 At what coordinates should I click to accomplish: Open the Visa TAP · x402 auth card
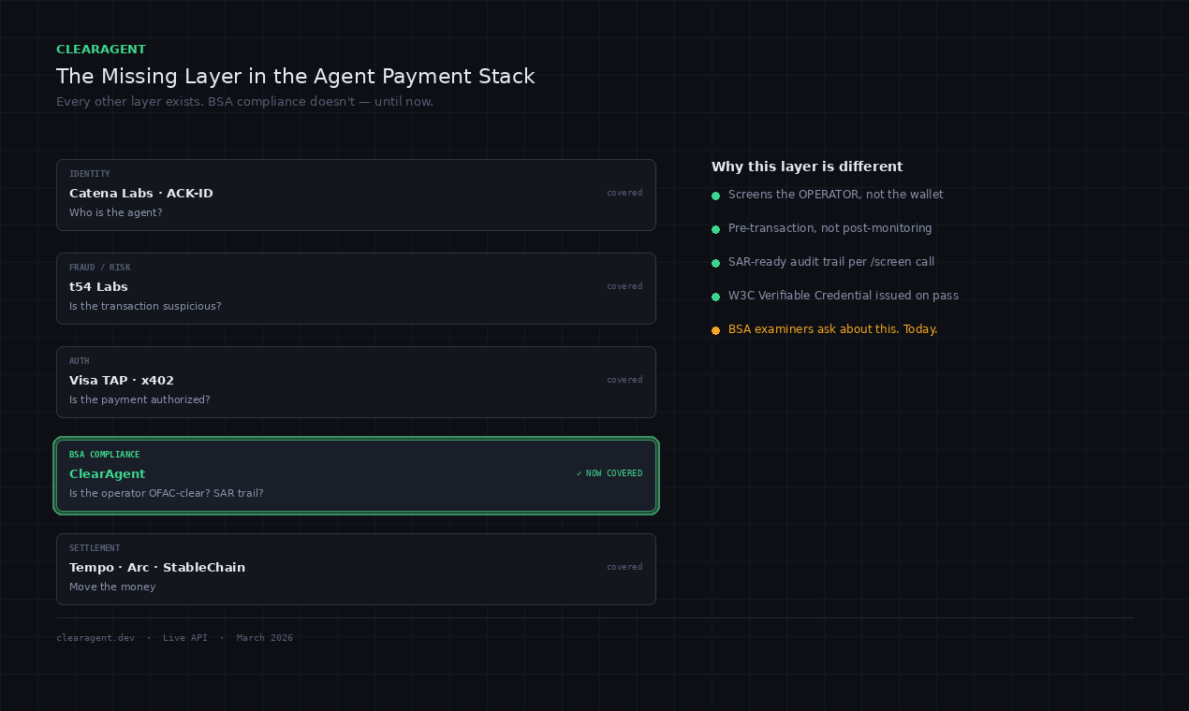(x=356, y=382)
